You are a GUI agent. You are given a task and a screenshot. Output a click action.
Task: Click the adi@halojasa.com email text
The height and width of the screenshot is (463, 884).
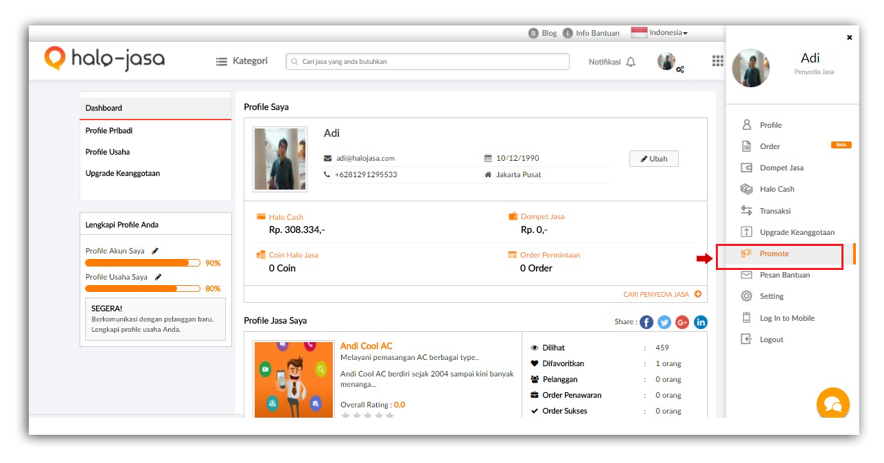click(365, 158)
